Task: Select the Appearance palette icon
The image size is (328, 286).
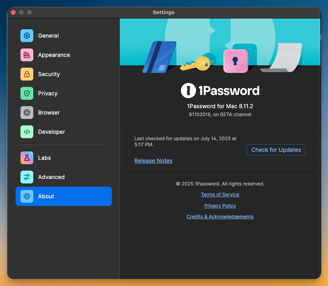Action: click(27, 55)
